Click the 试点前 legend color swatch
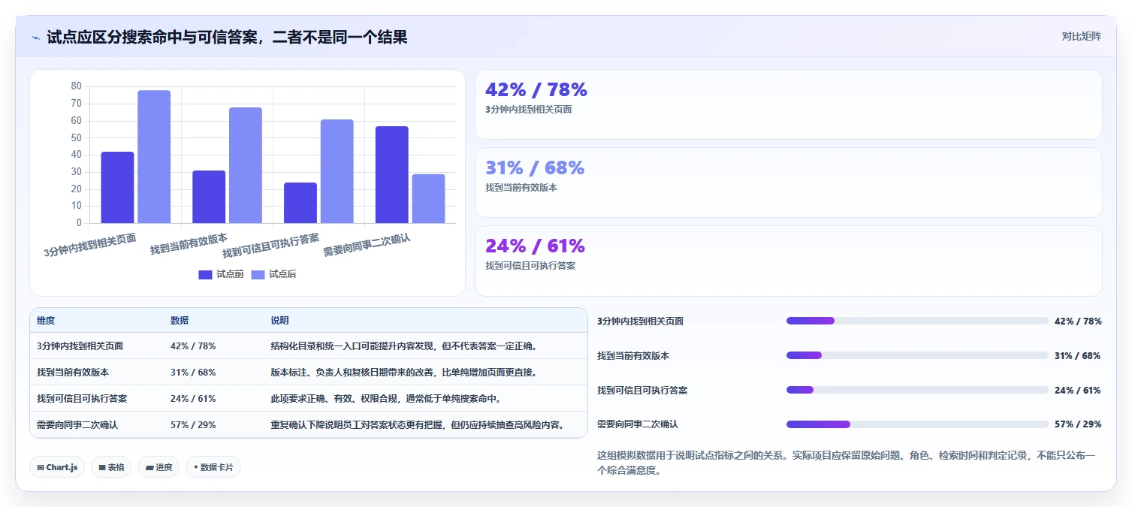The width and height of the screenshot is (1132, 507). click(x=206, y=275)
